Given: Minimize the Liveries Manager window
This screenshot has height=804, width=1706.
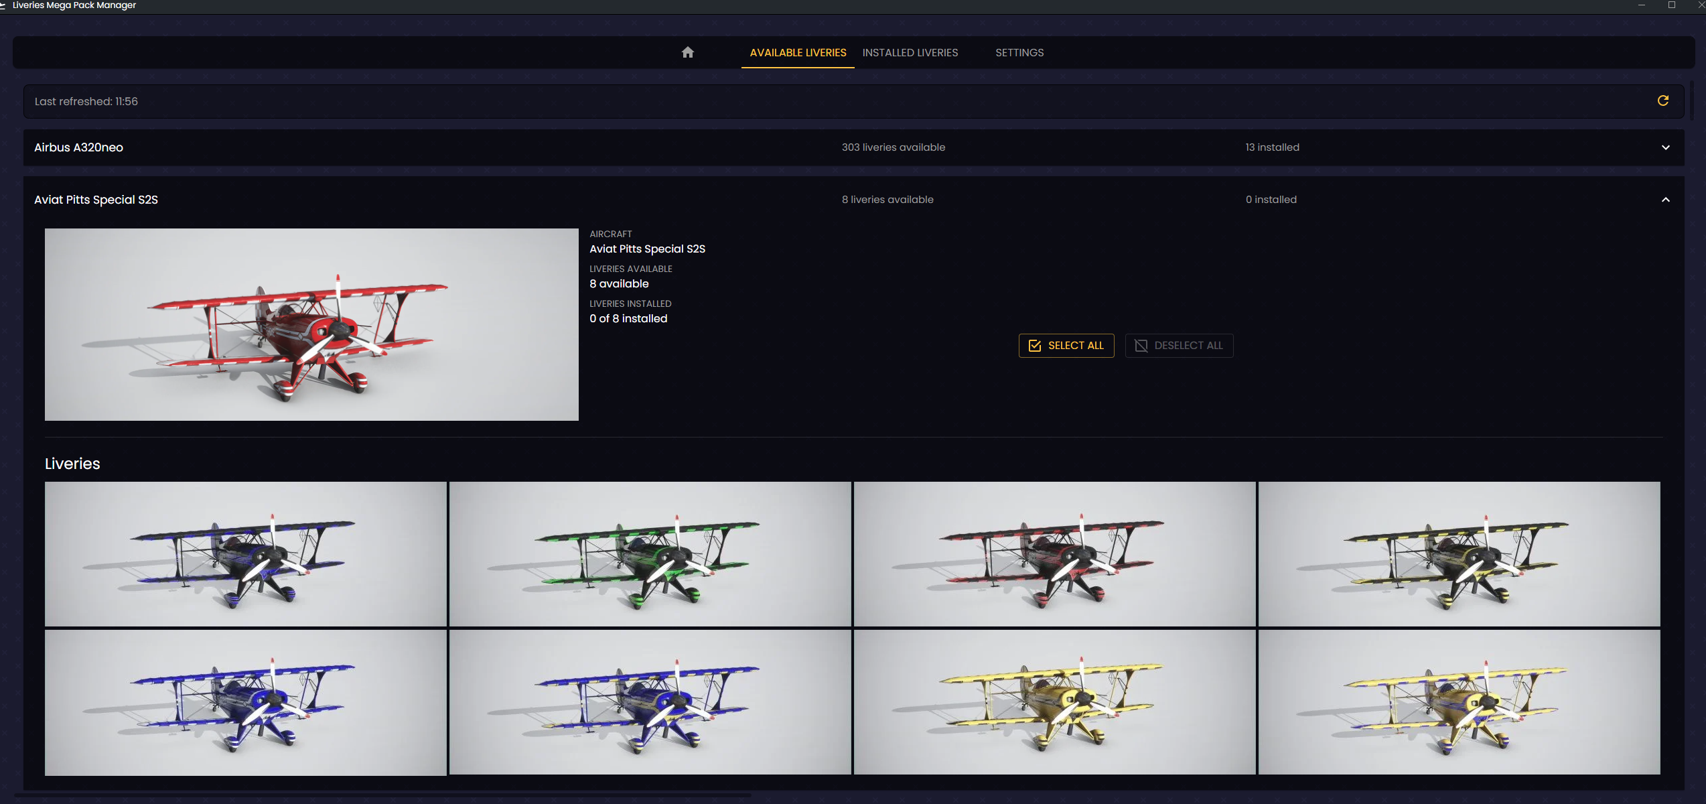Looking at the screenshot, I should click(1641, 5).
